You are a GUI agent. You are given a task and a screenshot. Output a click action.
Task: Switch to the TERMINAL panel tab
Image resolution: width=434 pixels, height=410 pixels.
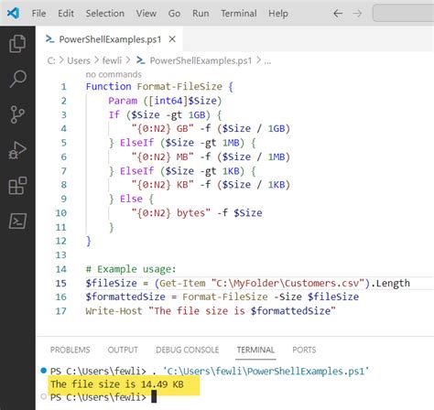pos(255,350)
